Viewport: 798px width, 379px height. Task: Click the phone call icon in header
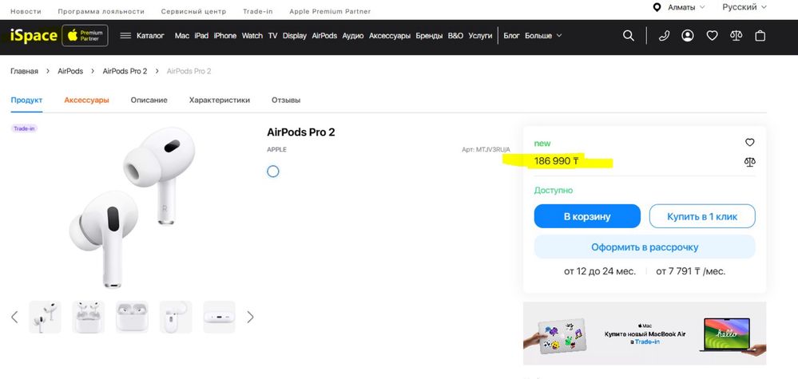pyautogui.click(x=664, y=36)
